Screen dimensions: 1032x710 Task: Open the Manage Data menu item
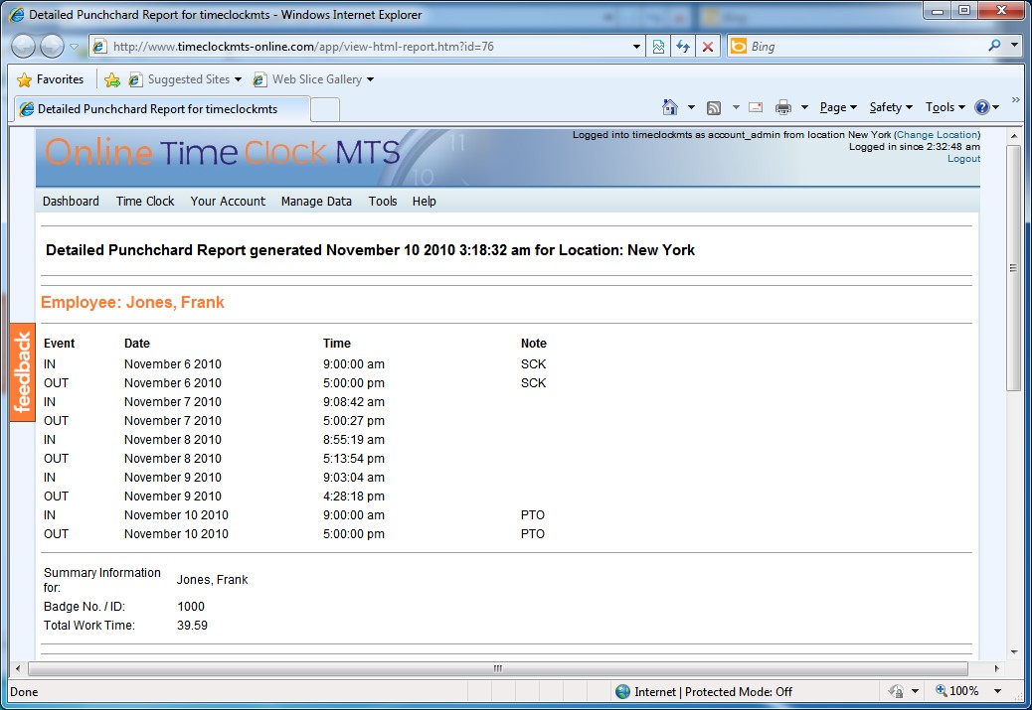[316, 202]
